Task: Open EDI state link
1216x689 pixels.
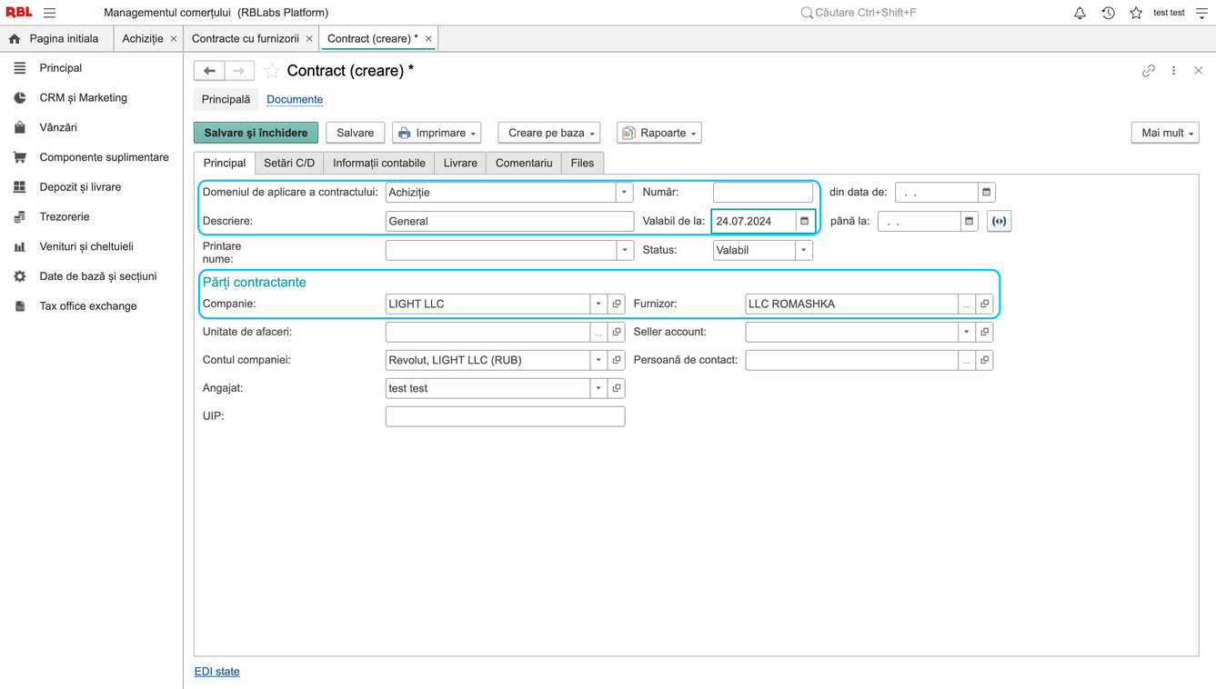Action: 217,671
